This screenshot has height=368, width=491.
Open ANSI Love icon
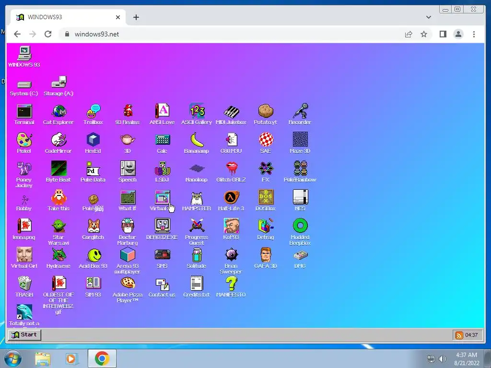point(162,111)
